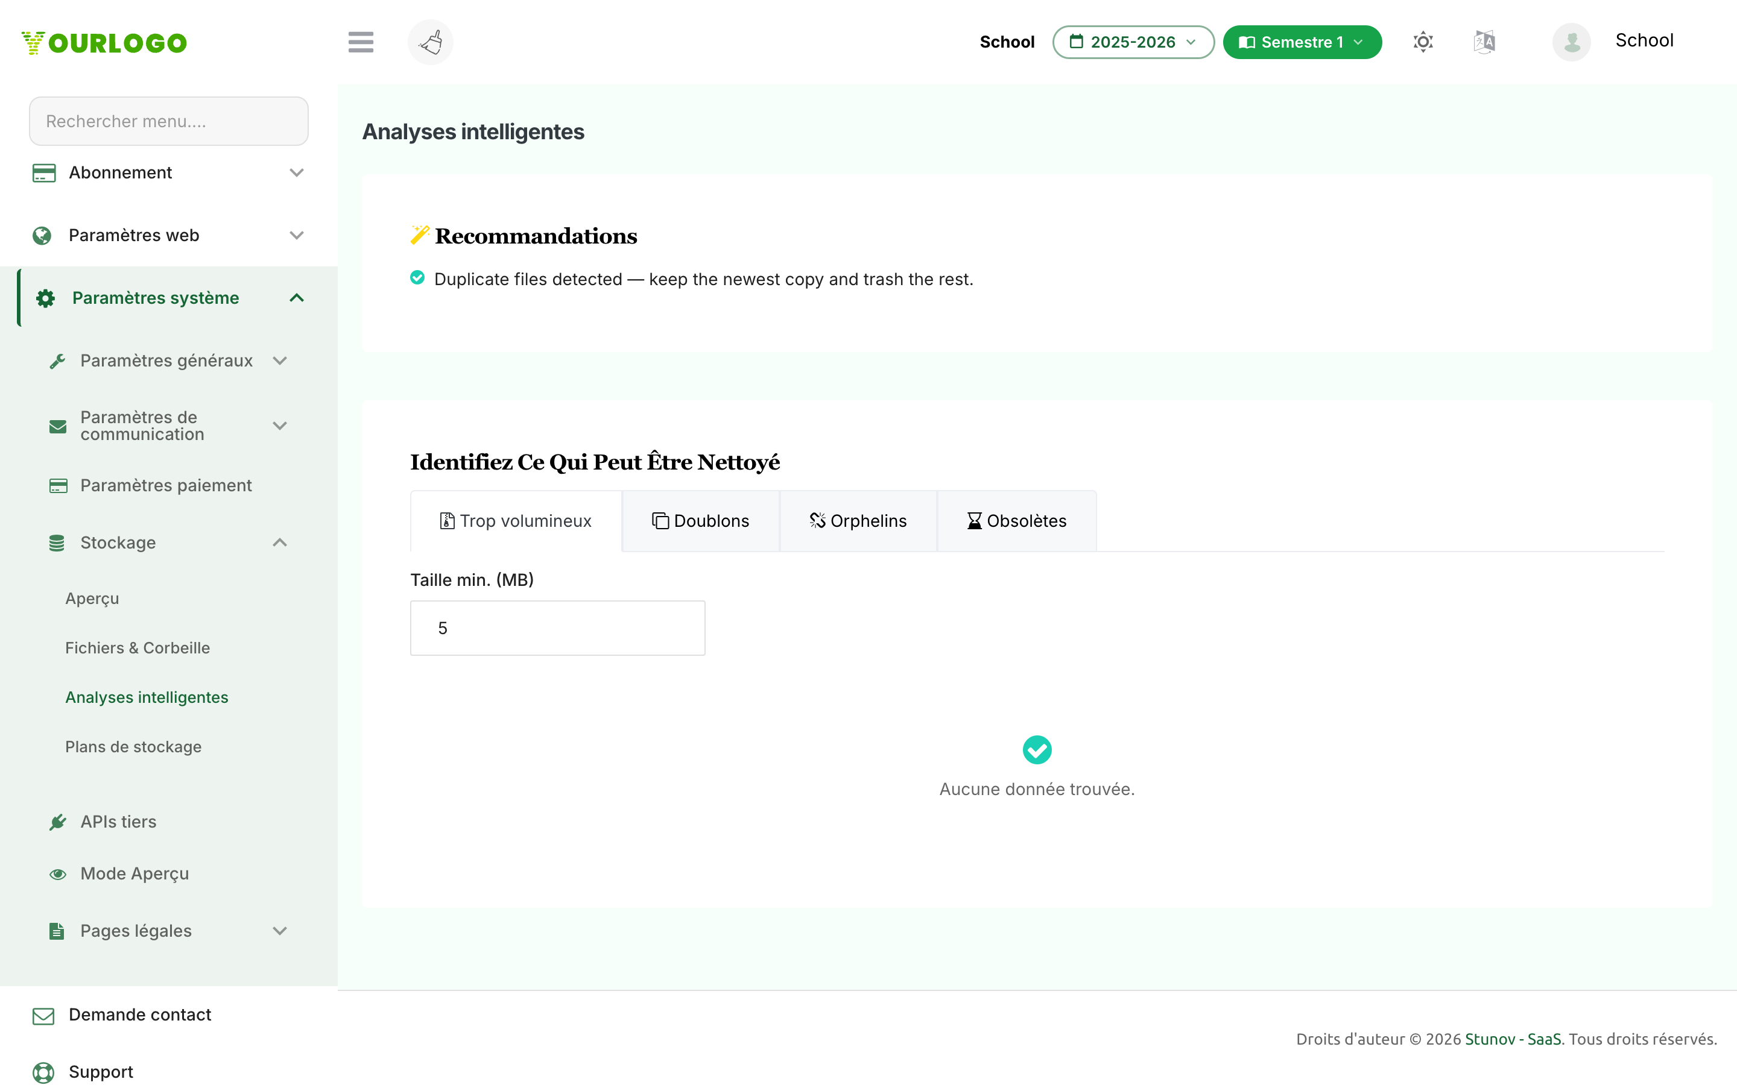Click the School user avatar
The width and height of the screenshot is (1737, 1085).
(x=1571, y=42)
